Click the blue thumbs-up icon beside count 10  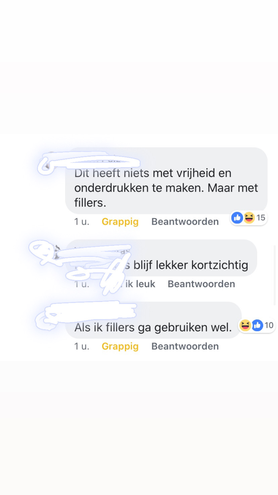[258, 325]
